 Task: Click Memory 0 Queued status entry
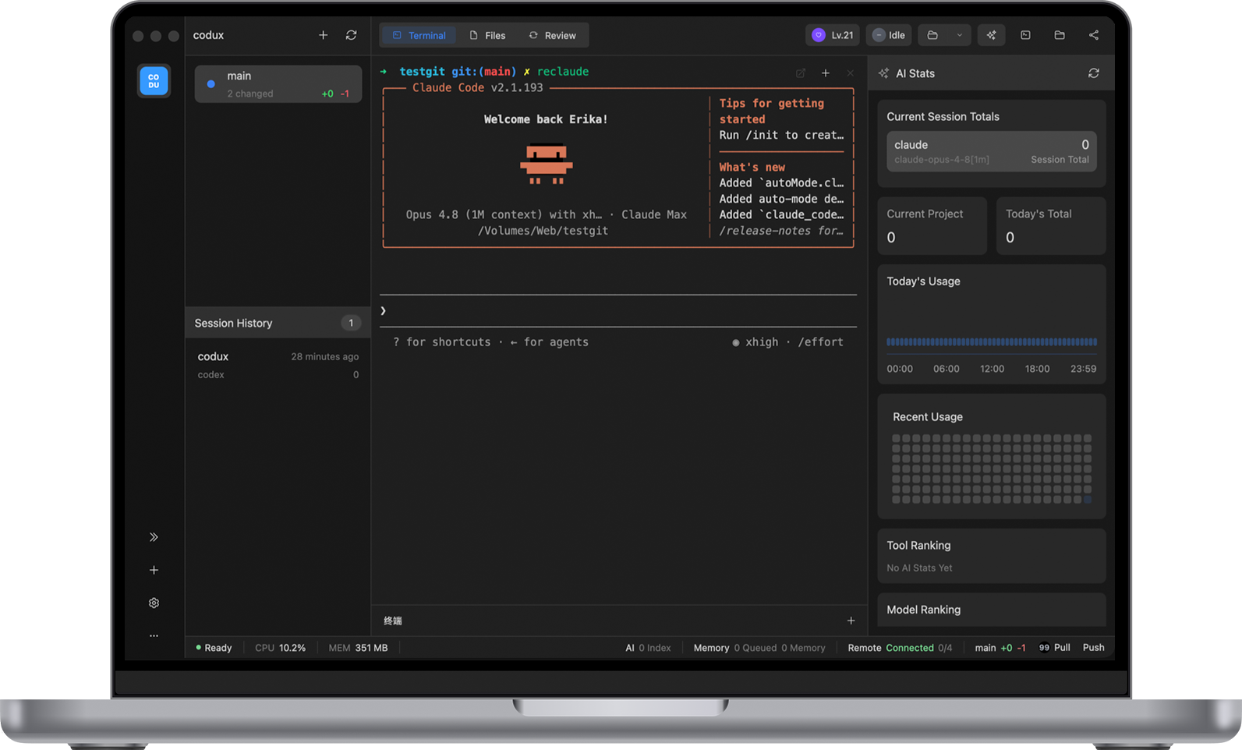759,648
